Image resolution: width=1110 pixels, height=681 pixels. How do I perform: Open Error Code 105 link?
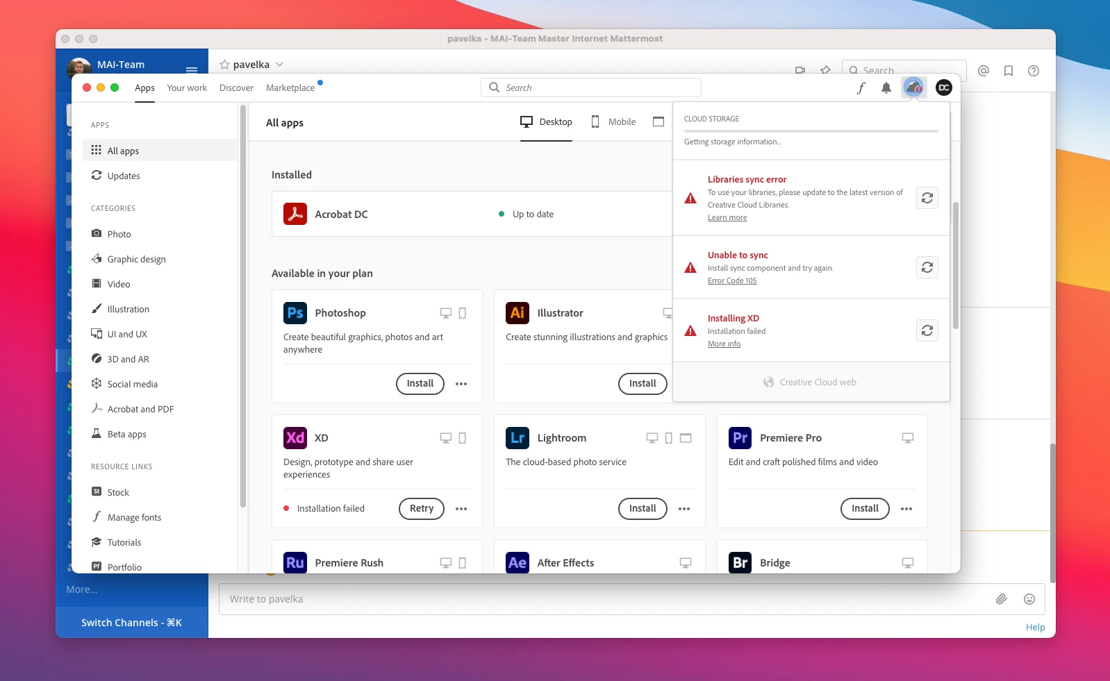click(732, 280)
